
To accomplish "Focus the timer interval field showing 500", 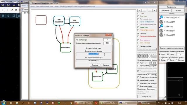I will click(x=107, y=43).
